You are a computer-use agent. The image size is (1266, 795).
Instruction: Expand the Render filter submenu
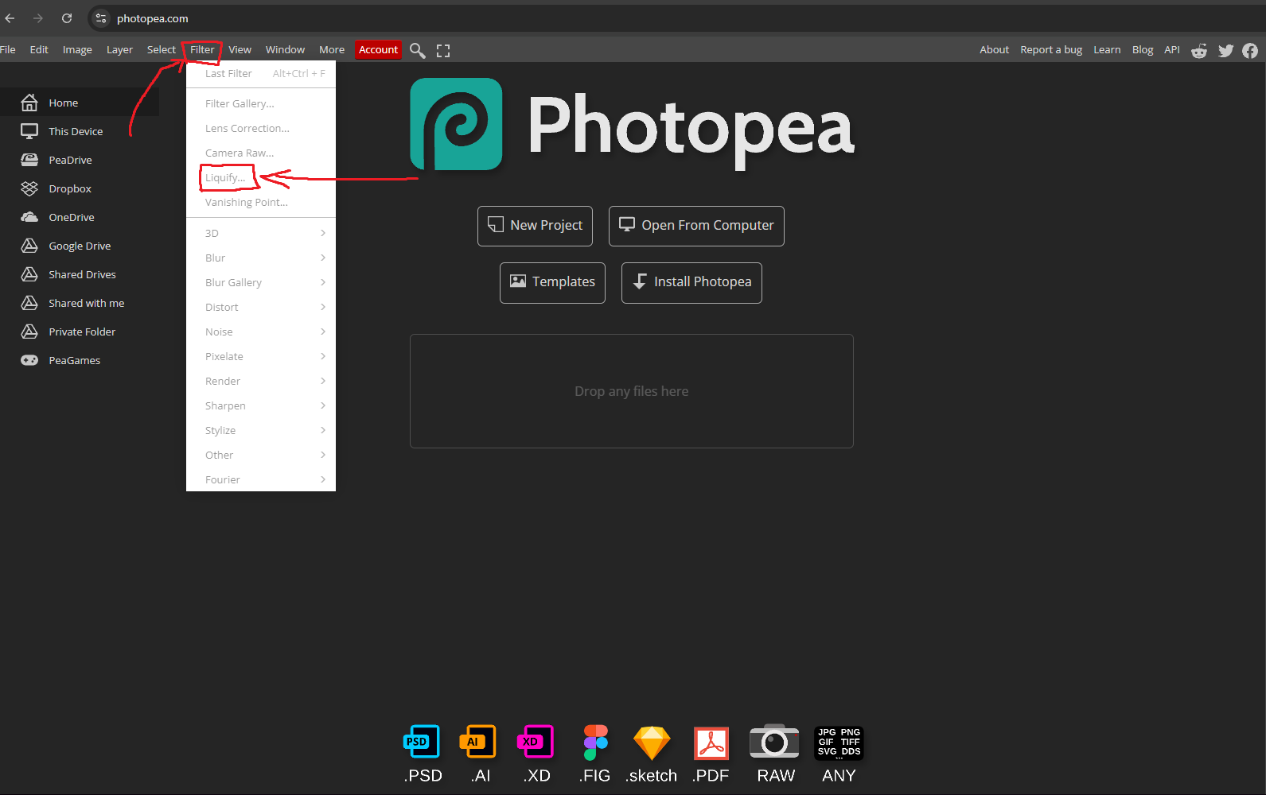pos(261,381)
